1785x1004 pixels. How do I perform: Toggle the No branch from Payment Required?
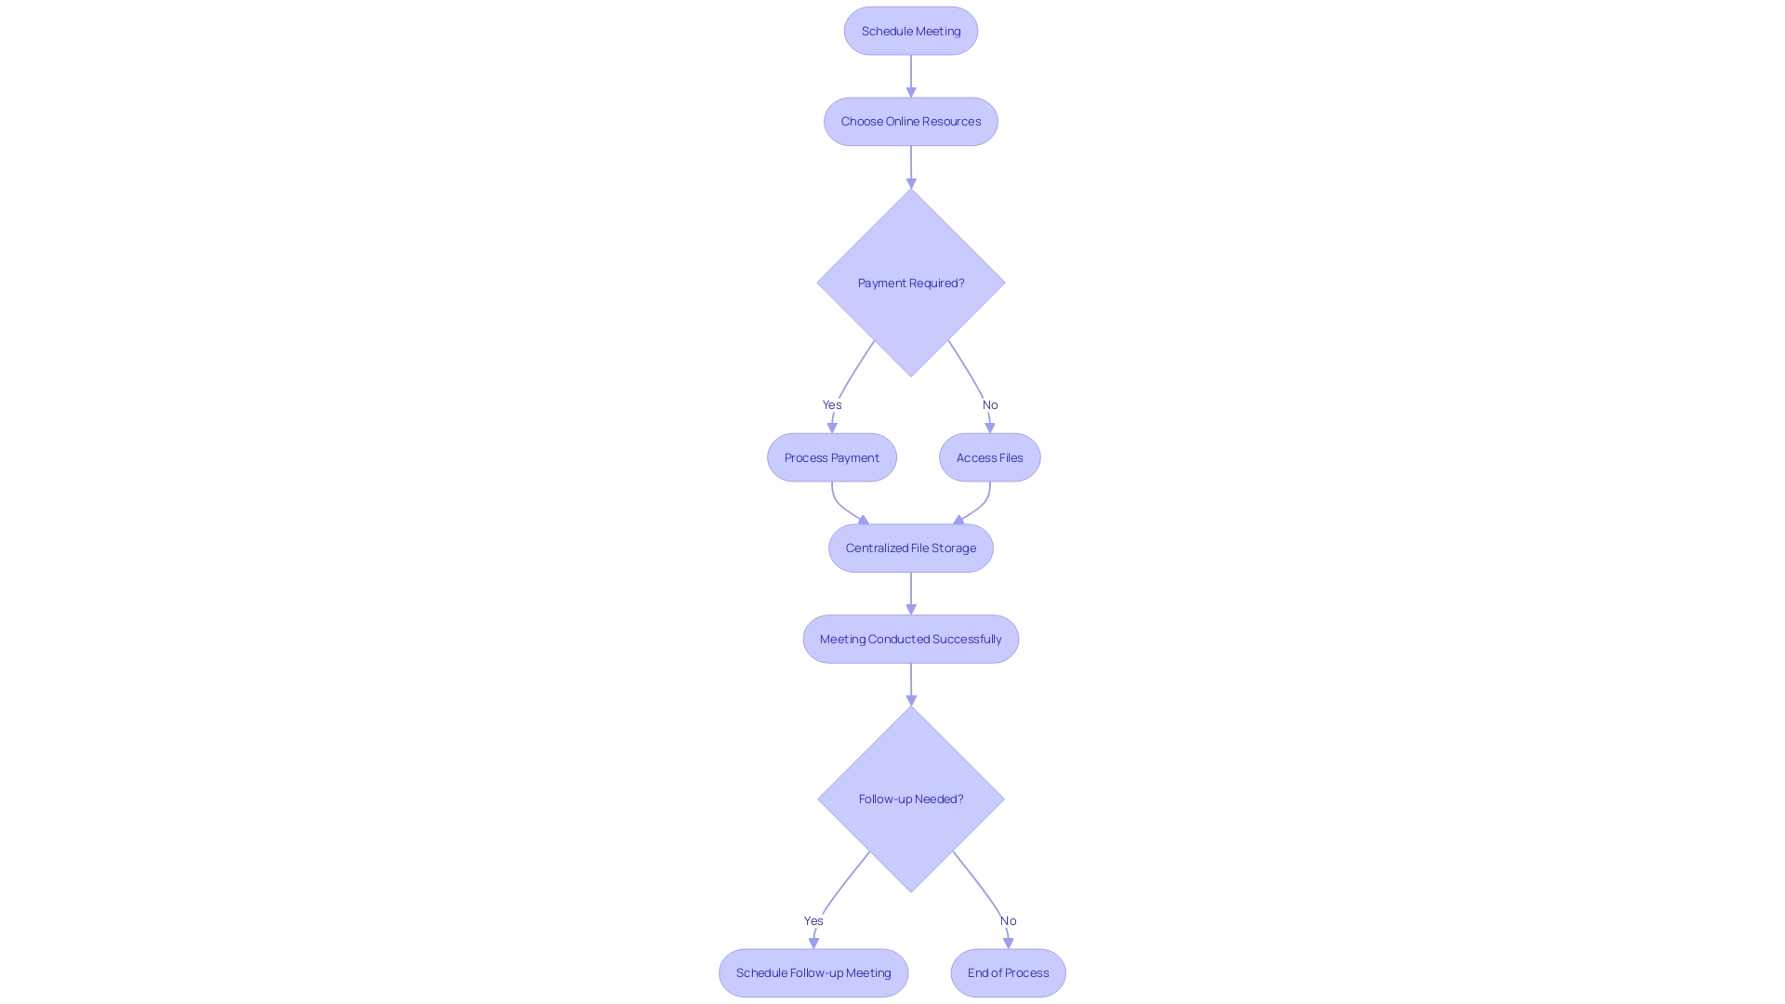click(x=989, y=403)
